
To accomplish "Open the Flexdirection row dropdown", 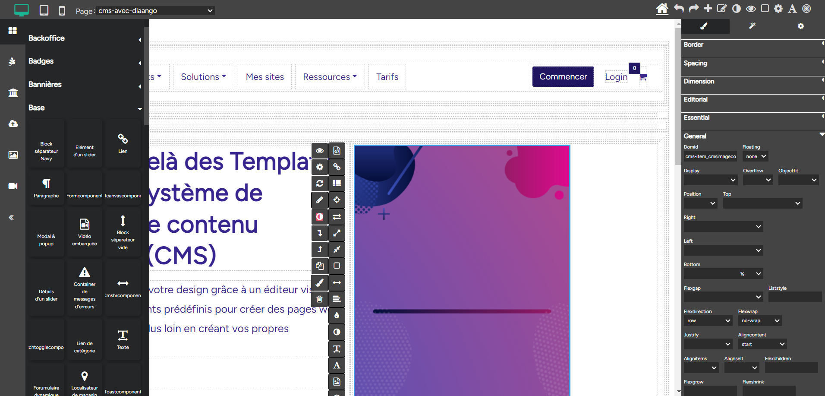I will click(x=708, y=321).
